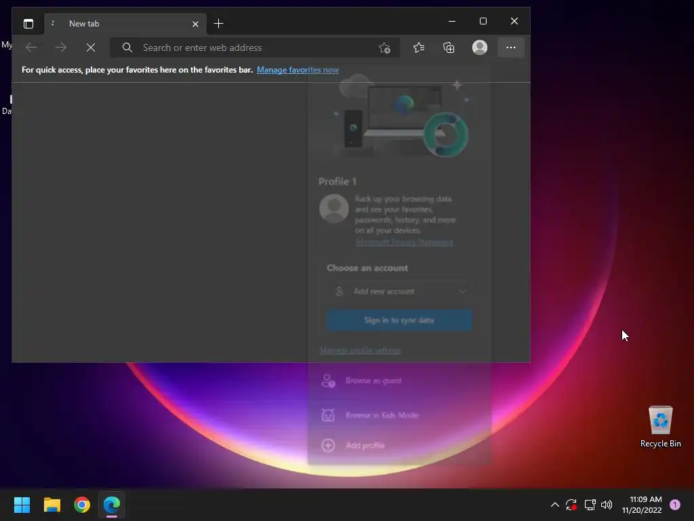Open the Favorites list icon
This screenshot has width=694, height=521.
point(419,47)
